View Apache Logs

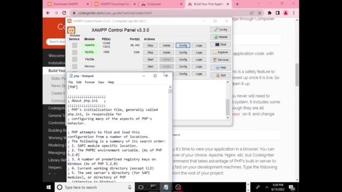coord(199,45)
